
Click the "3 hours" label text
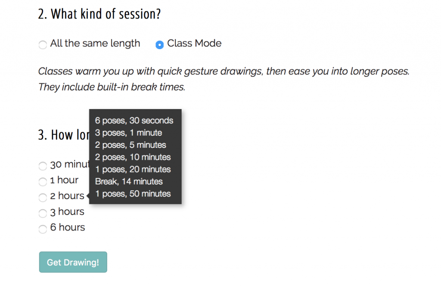(x=67, y=212)
